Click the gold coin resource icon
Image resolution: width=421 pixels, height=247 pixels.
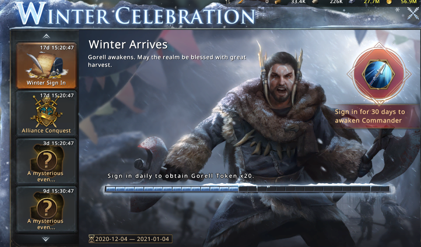(389, 2)
